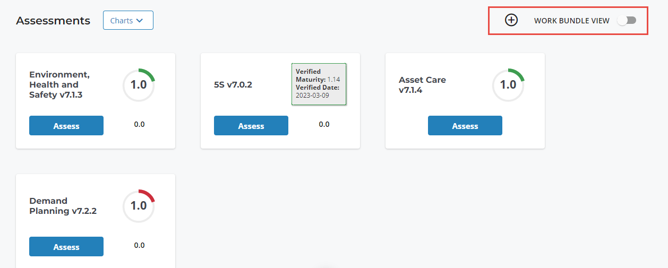Open the Charts dropdown
The height and width of the screenshot is (268, 668).
[128, 21]
